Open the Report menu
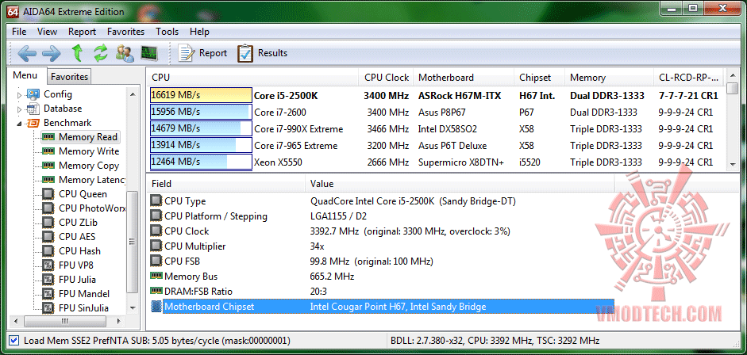 pos(82,32)
